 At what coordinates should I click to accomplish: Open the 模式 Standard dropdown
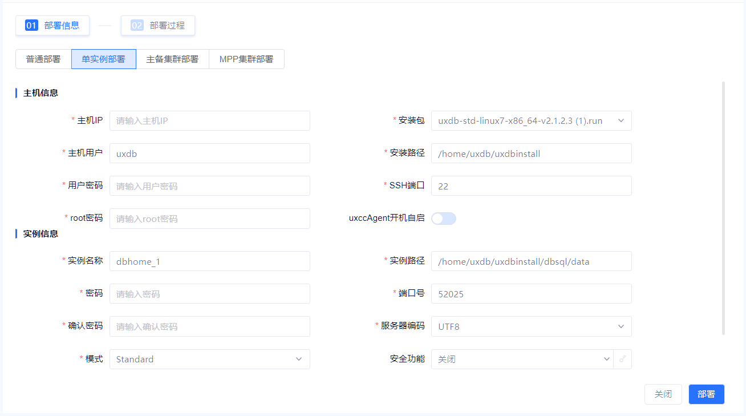click(x=209, y=360)
